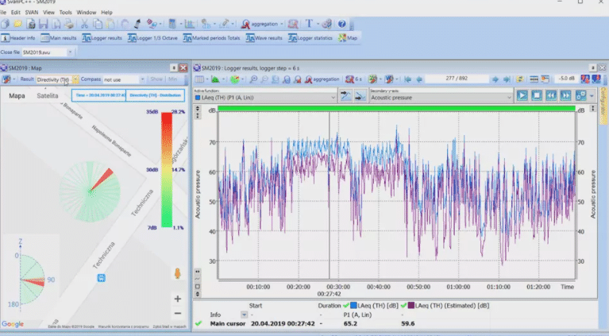Viewport: 609px width, 336px height.
Task: Click the Help question mark icon
Action: [x=341, y=25]
